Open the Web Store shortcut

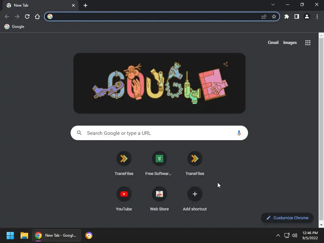(x=159, y=199)
